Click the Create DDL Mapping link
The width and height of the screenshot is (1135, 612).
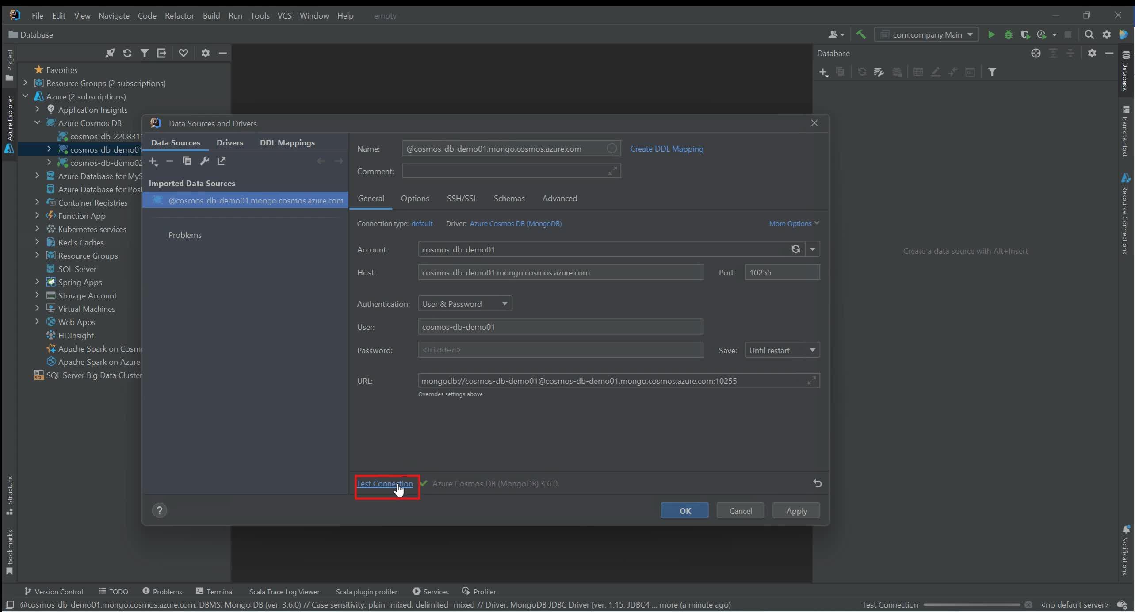pos(666,149)
